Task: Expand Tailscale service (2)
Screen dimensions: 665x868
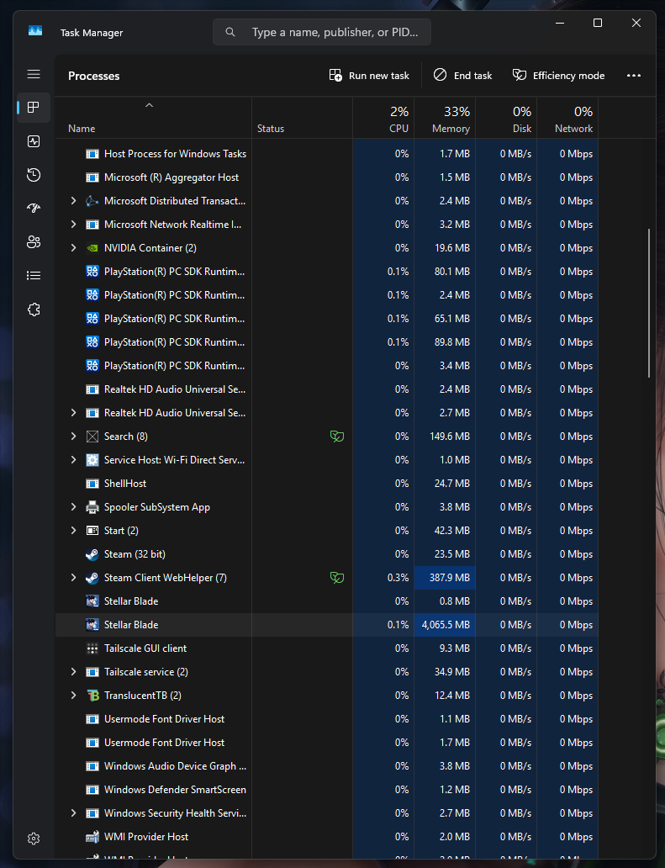Action: click(74, 671)
